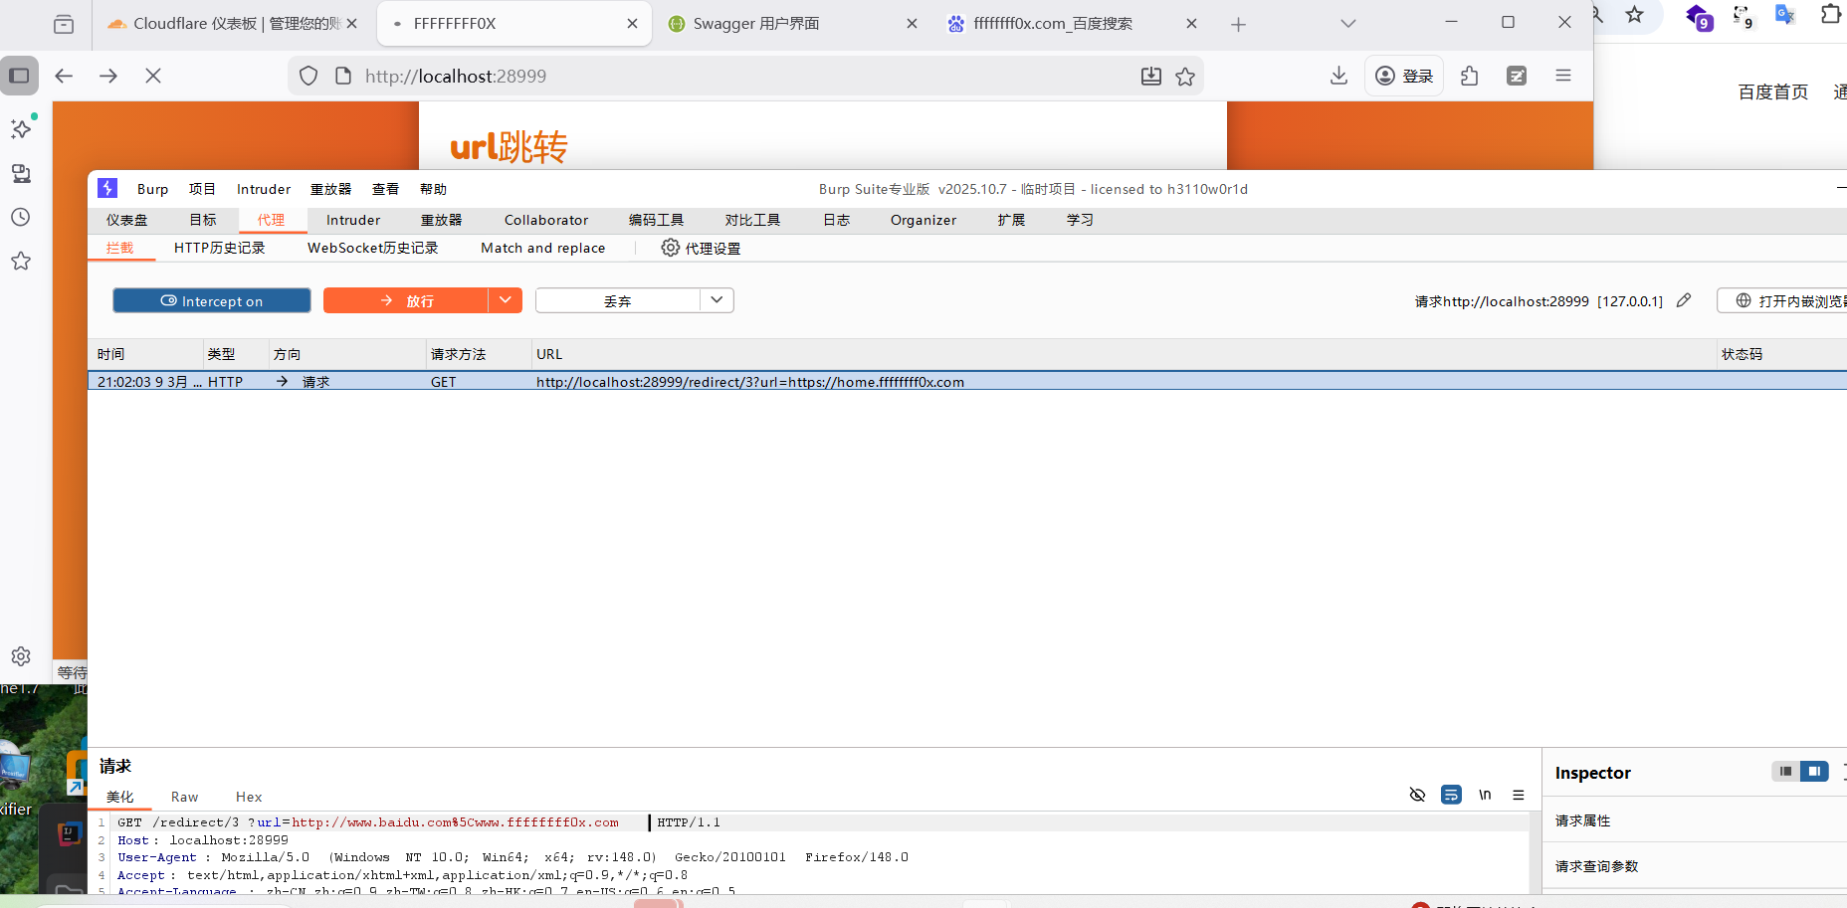
Task: Open the Organizer tab
Action: (923, 220)
